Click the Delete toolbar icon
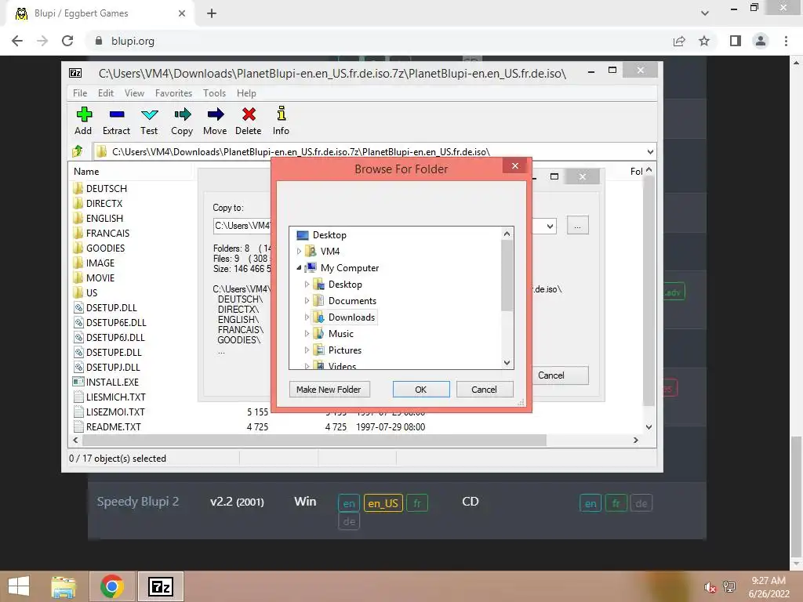The width and height of the screenshot is (803, 602). click(249, 114)
